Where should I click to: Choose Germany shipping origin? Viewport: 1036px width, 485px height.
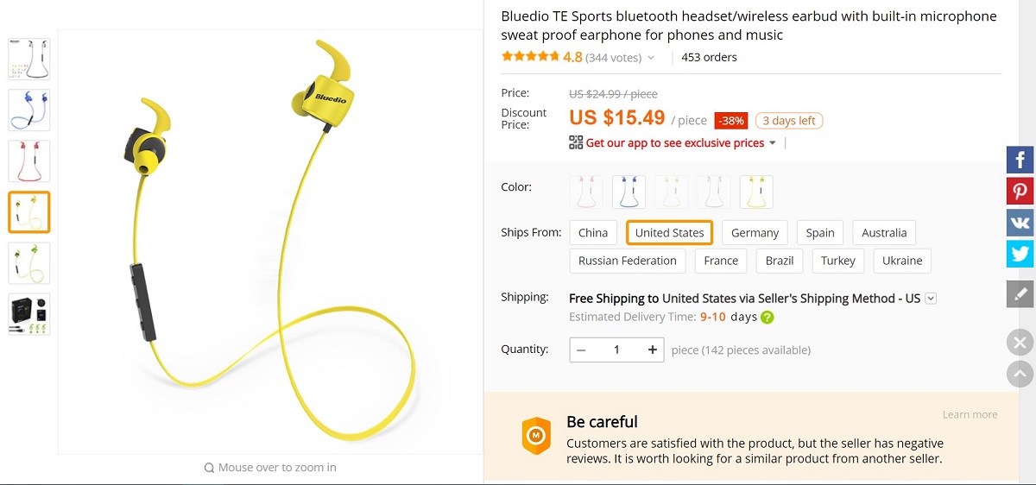[755, 232]
